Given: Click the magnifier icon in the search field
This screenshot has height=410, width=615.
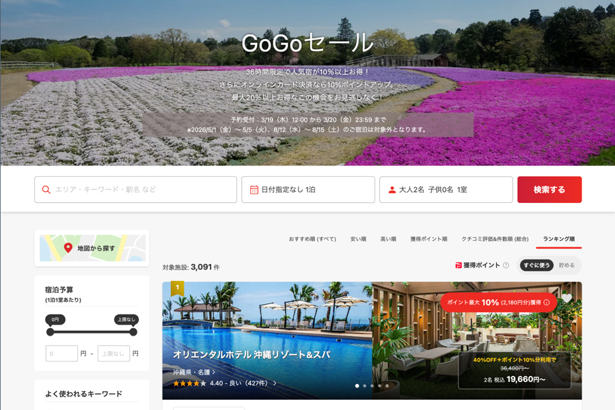Looking at the screenshot, I should [46, 189].
